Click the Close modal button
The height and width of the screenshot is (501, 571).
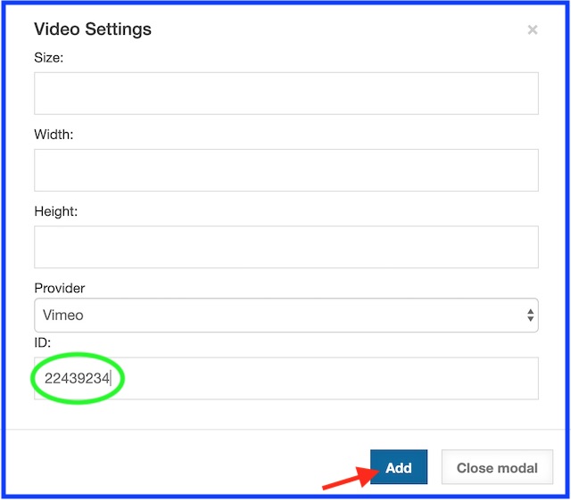[x=497, y=468]
